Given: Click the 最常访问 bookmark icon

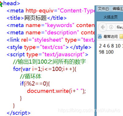Looking at the screenshot, I should point(100,36).
